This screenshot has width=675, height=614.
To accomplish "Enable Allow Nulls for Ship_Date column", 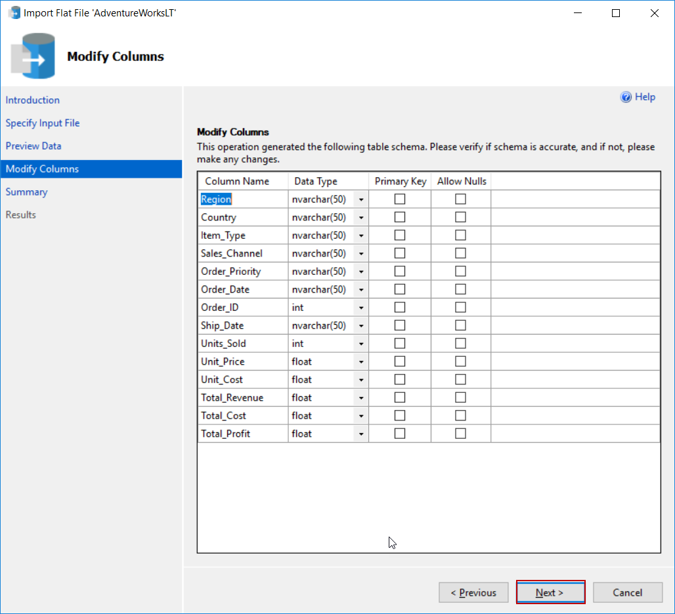I will click(460, 325).
